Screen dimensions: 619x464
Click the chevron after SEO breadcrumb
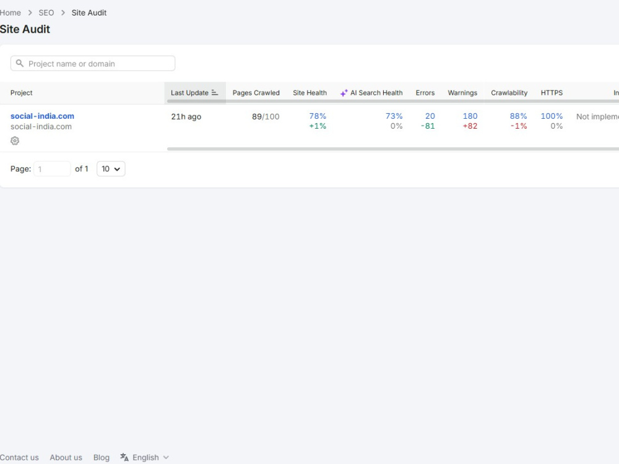tap(63, 12)
